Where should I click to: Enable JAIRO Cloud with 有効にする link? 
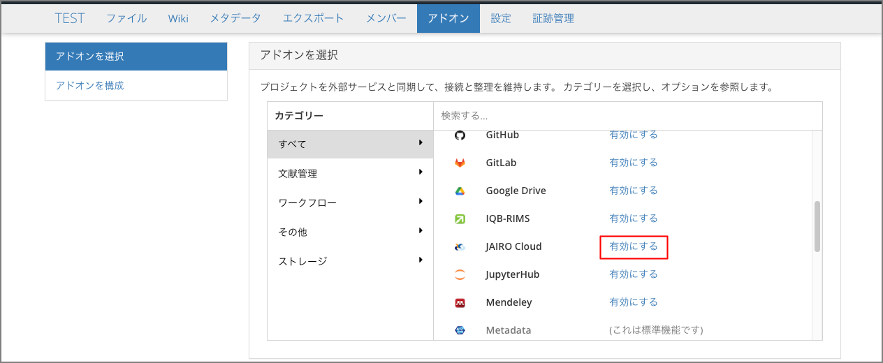point(634,246)
